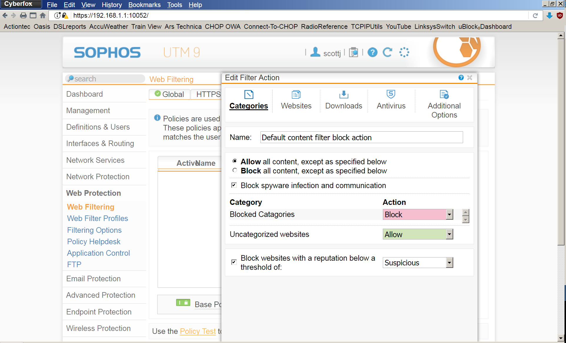The height and width of the screenshot is (343, 566).
Task: Open the Ars Technica bookmark
Action: click(183, 26)
